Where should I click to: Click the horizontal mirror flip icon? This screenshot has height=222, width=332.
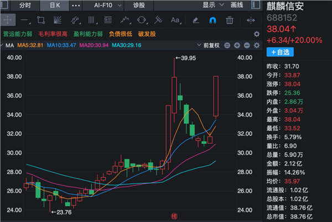pos(251,20)
